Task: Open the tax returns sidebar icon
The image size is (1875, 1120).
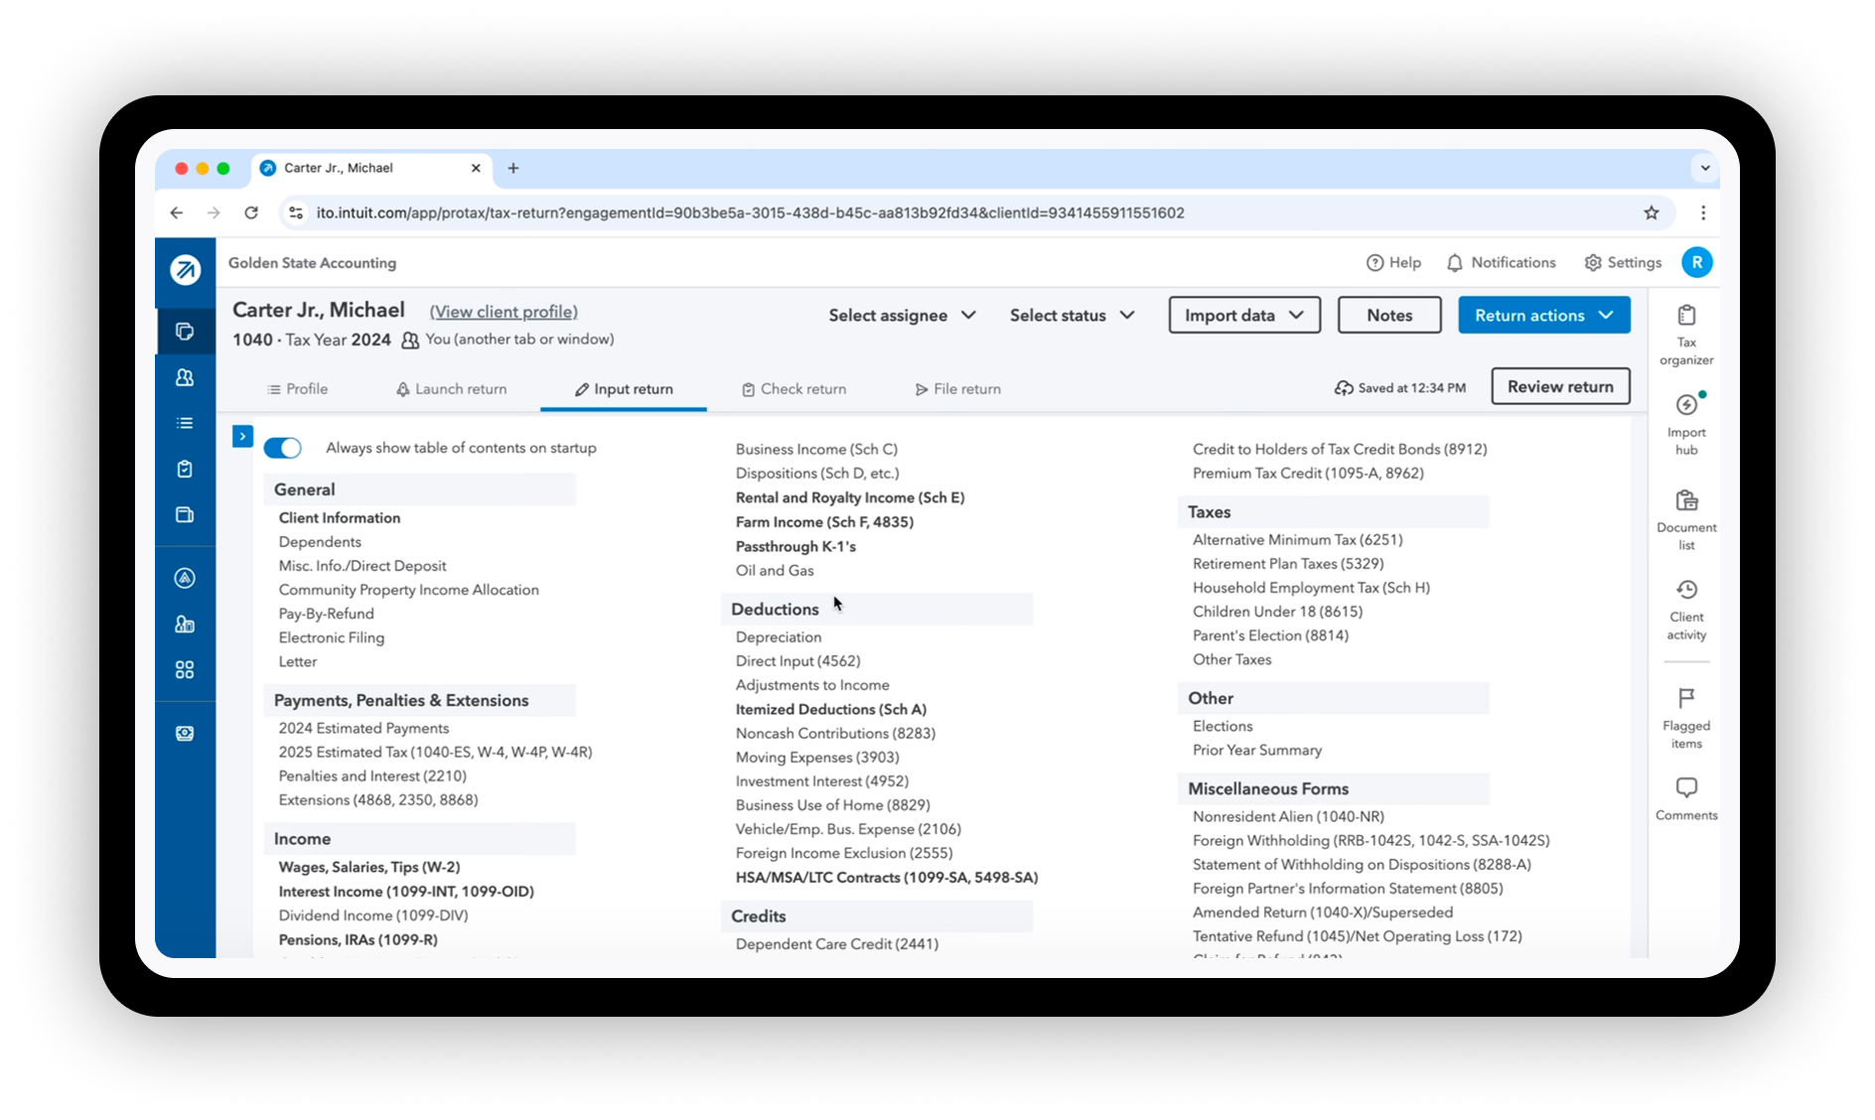Action: click(x=185, y=332)
